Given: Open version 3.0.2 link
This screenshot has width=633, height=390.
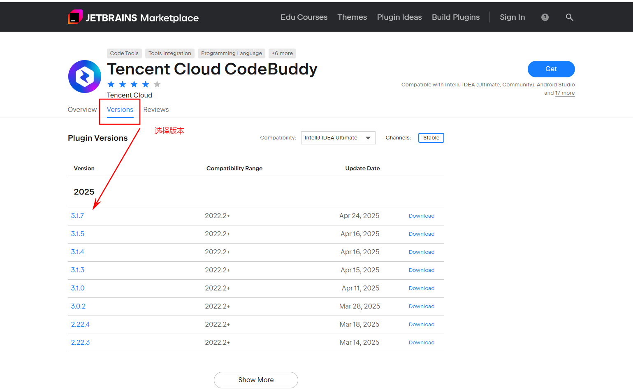Looking at the screenshot, I should 78,306.
